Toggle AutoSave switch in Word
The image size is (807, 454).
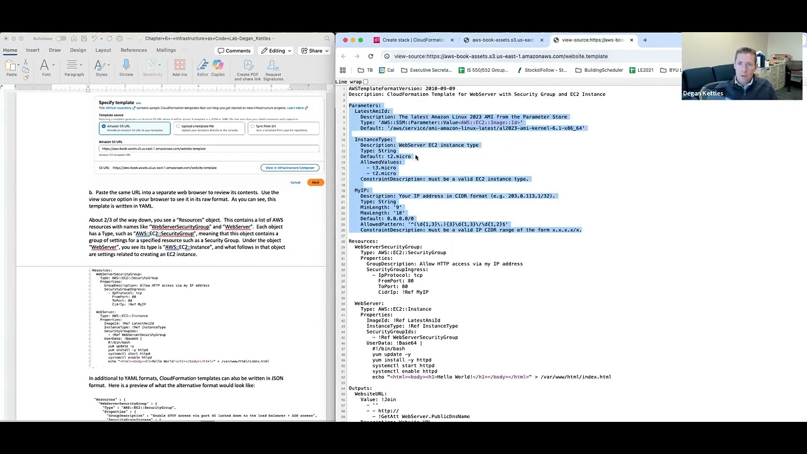click(61, 38)
